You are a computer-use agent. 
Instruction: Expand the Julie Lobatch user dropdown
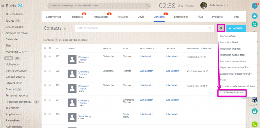(227, 6)
